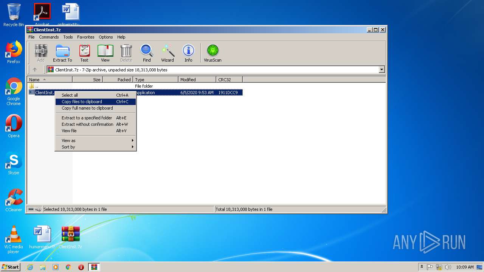This screenshot has height=272, width=484.
Task: Open Word document desktop shortcut
Action: click(70, 14)
